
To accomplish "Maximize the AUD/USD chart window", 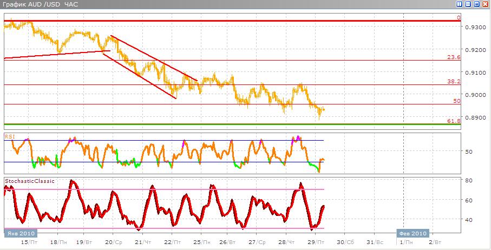I will tap(477, 4).
